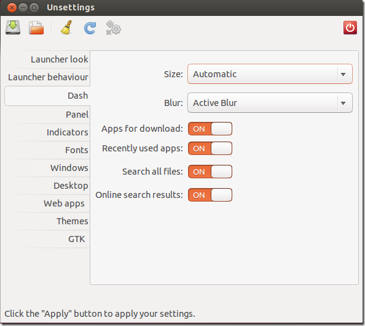This screenshot has width=365, height=326.
Task: Click the Blur: label
Action: 173,103
